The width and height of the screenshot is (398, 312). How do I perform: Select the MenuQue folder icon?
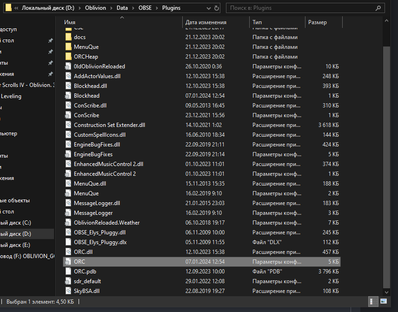(68, 47)
